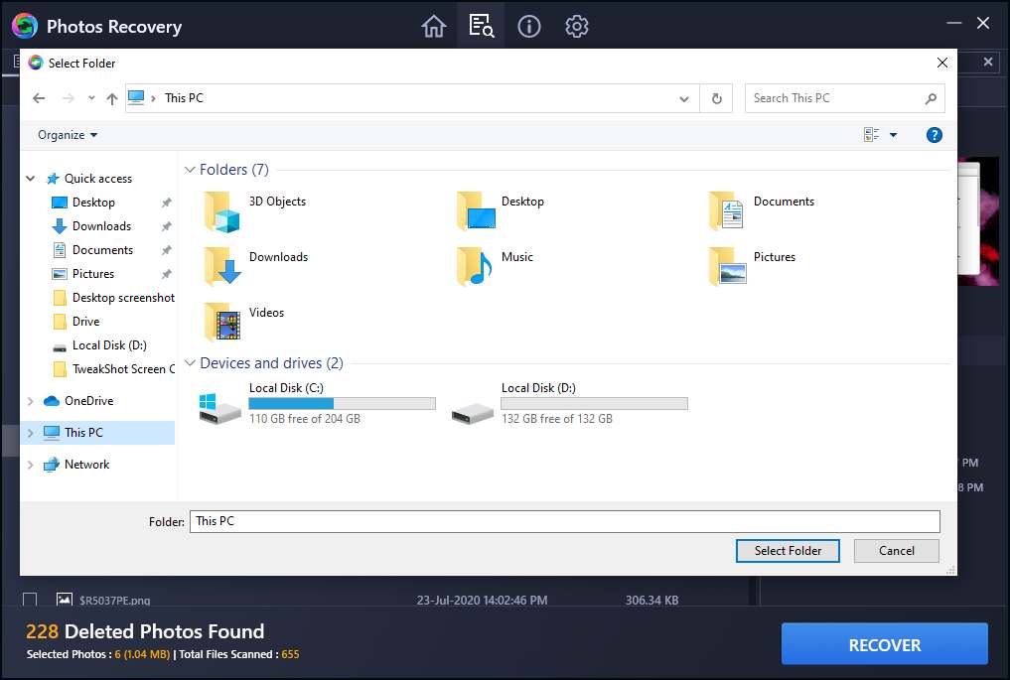1010x680 pixels.
Task: Select Drive folder in sidebar
Action: tap(75, 322)
